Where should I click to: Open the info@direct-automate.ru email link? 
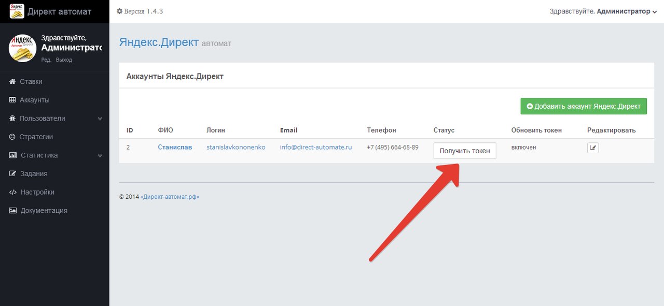pos(315,147)
